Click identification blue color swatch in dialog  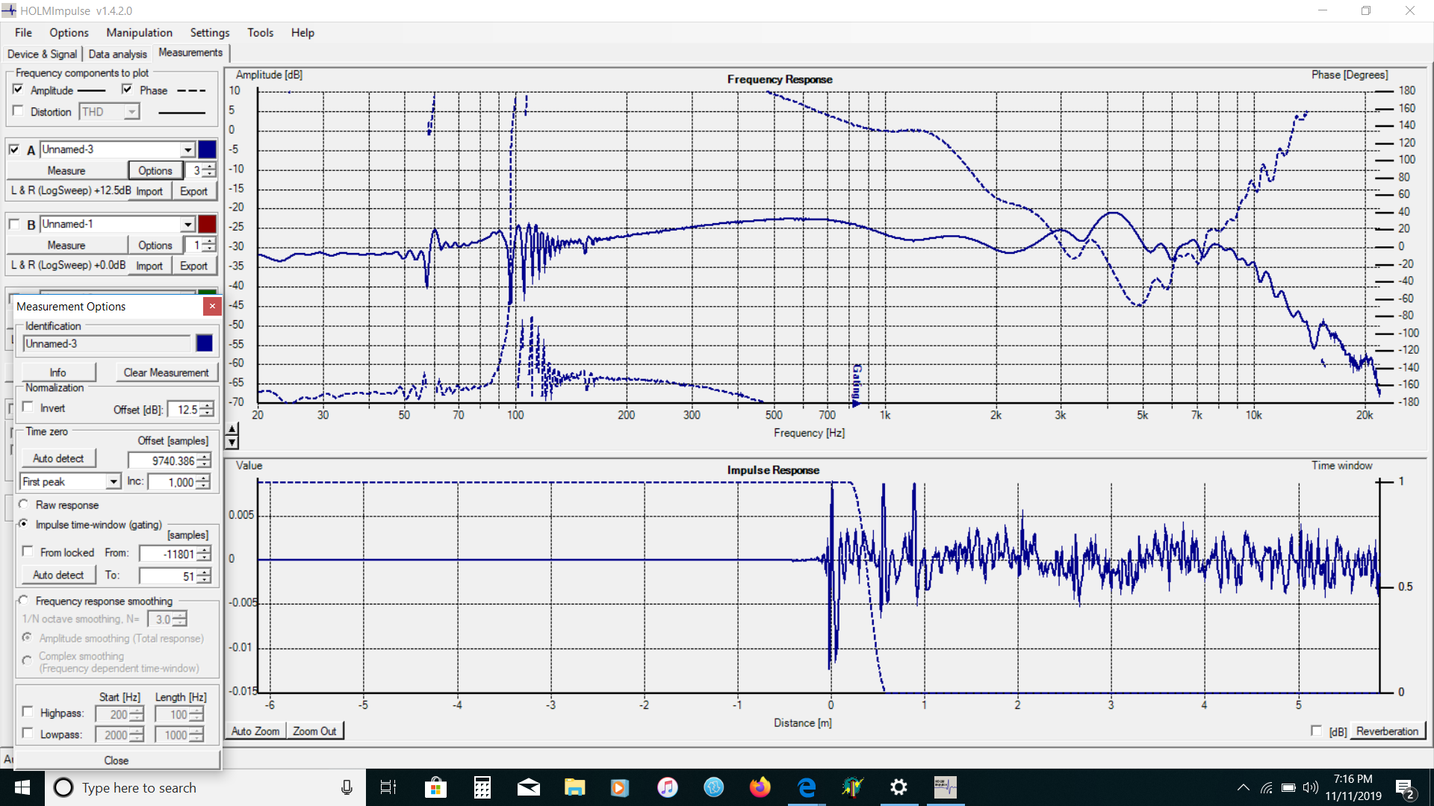click(204, 343)
